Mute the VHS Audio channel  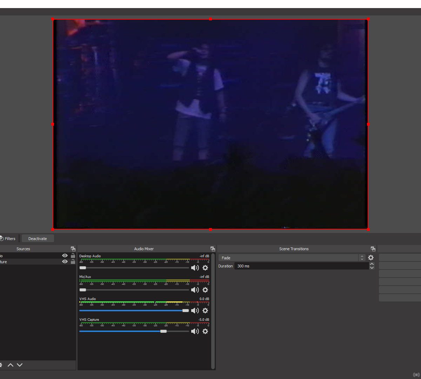[x=195, y=311]
